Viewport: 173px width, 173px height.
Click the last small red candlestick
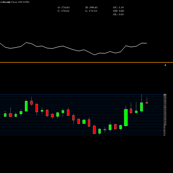tap(147, 103)
